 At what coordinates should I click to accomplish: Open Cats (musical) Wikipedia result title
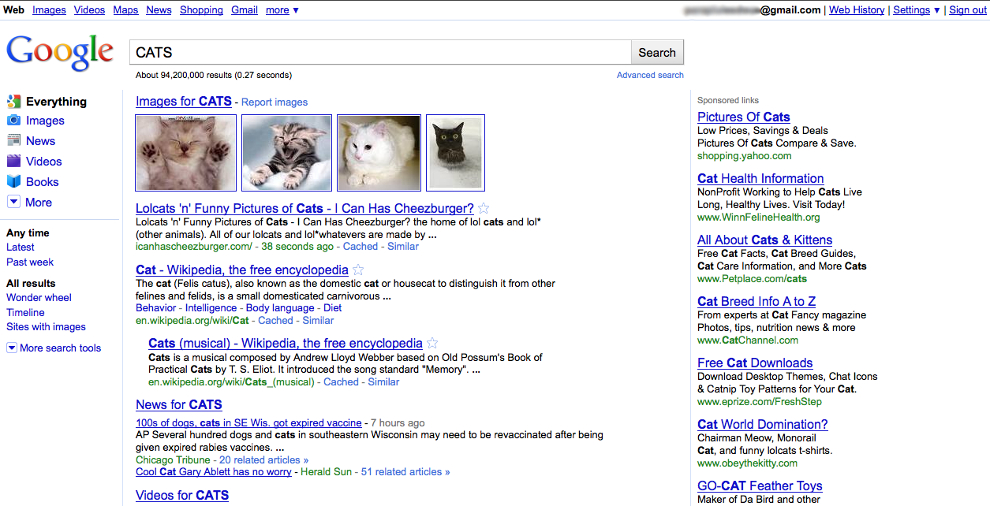coord(286,344)
